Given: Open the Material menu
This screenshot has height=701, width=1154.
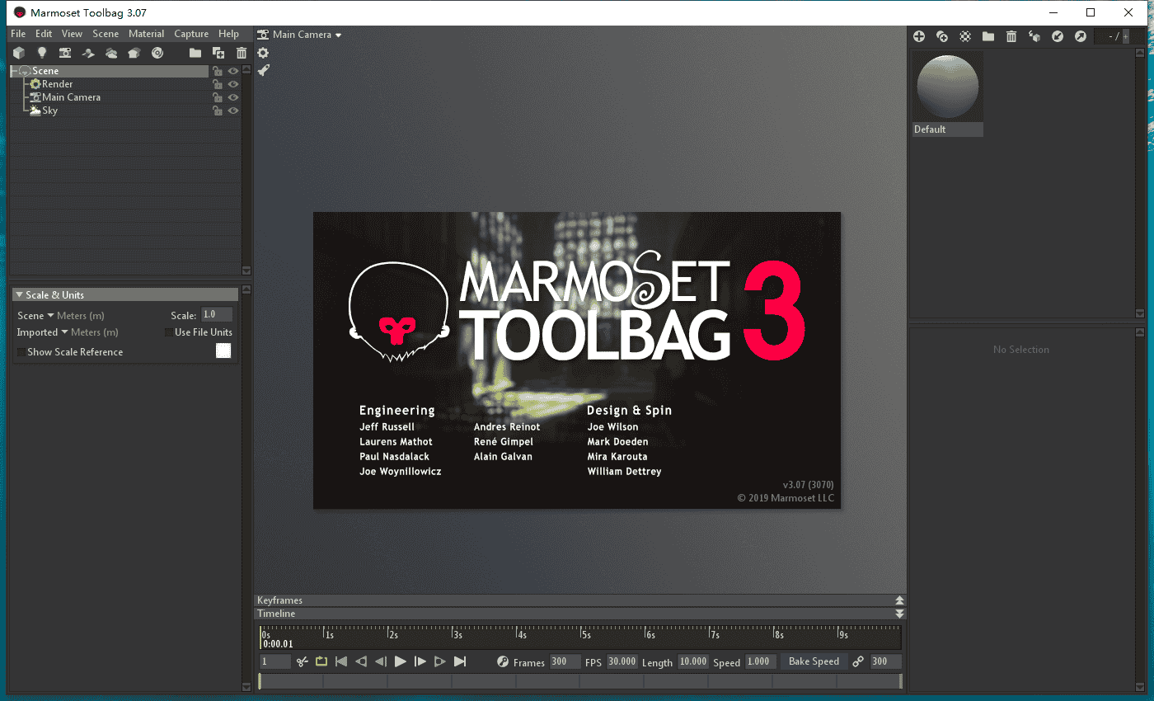Looking at the screenshot, I should coord(146,34).
